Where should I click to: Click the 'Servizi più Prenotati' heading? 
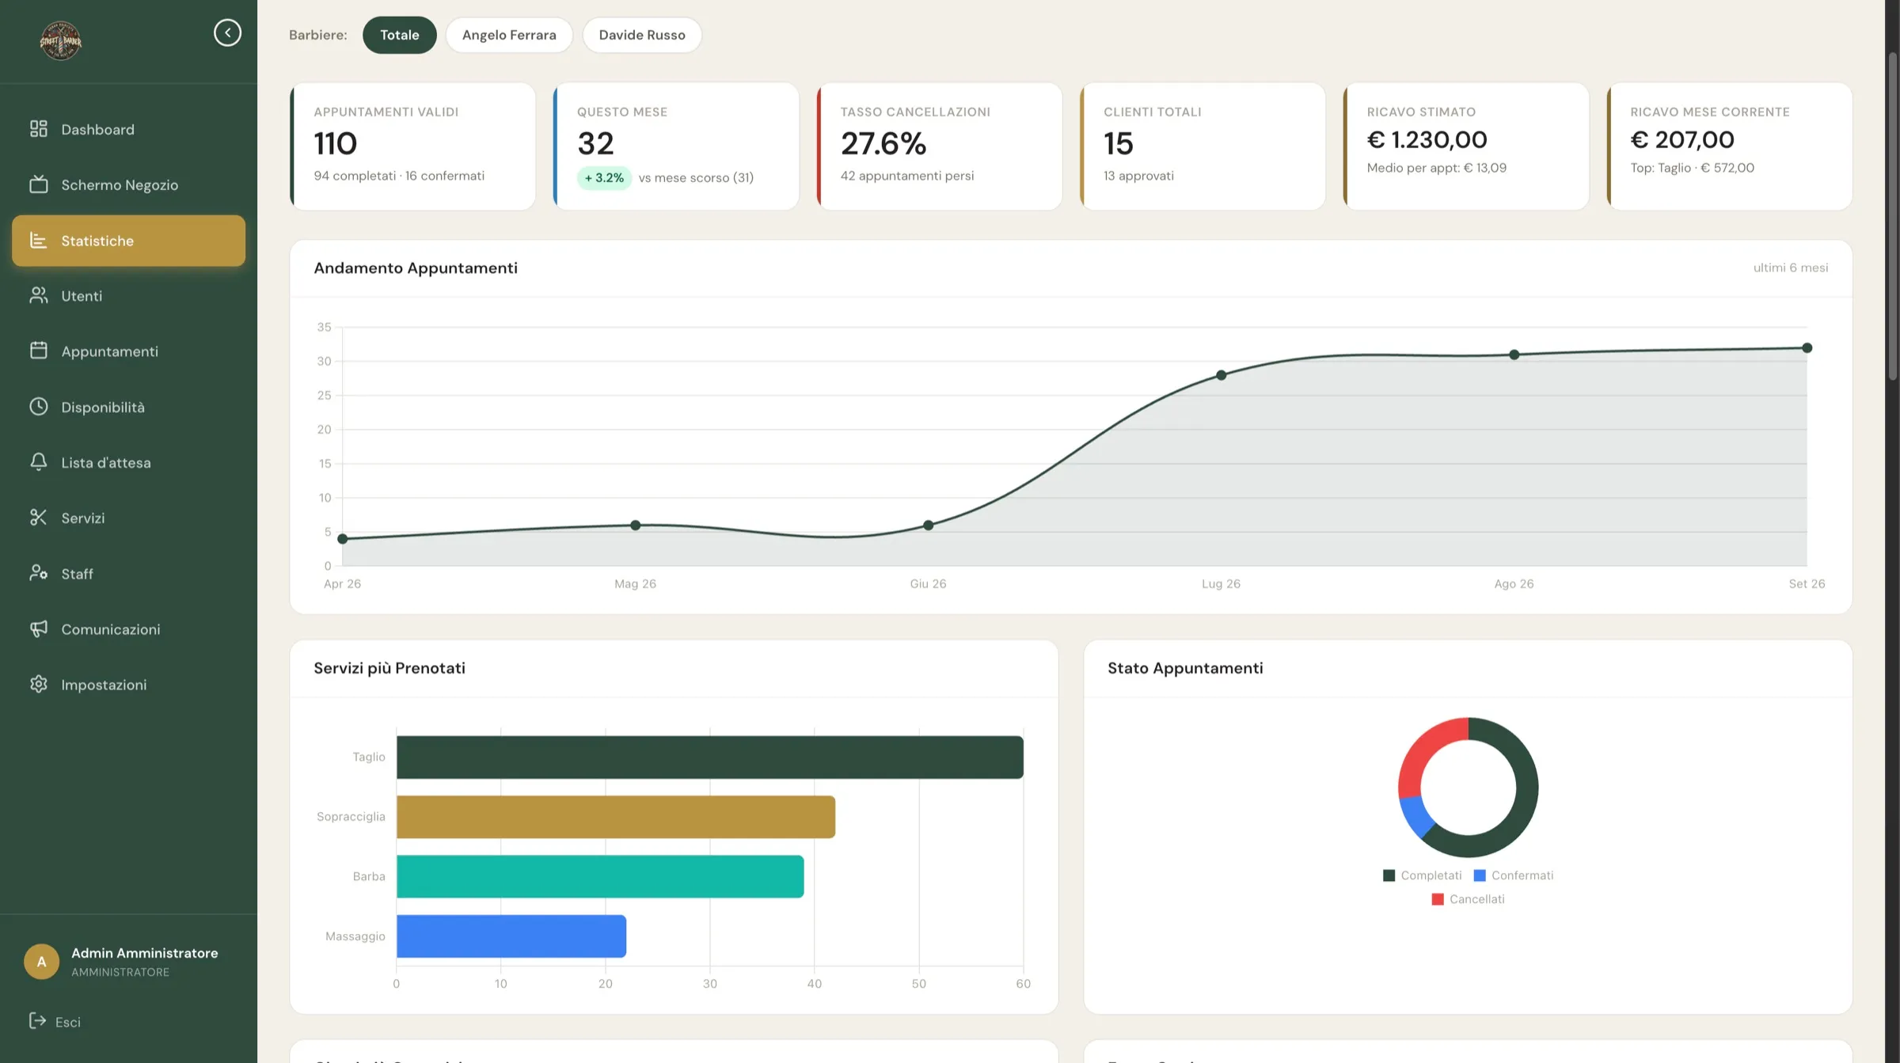[389, 668]
